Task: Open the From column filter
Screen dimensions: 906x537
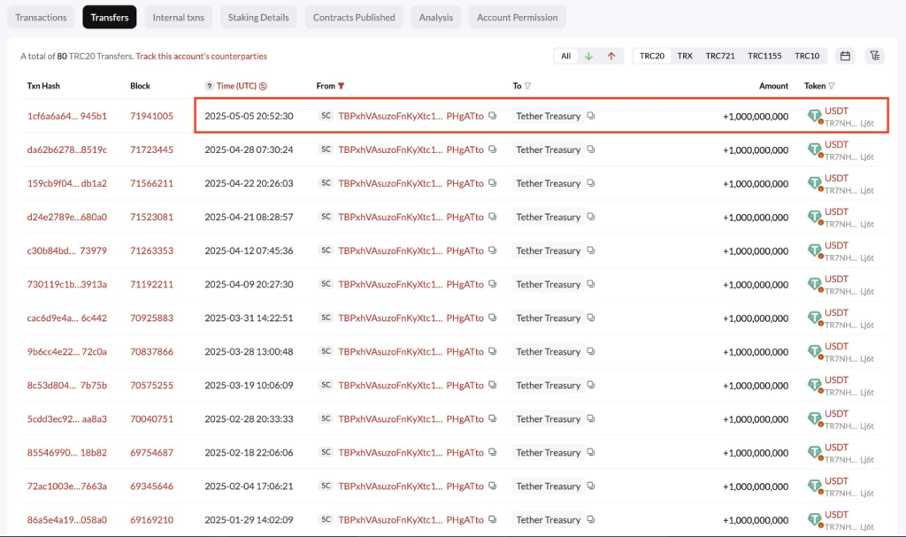Action: tap(342, 86)
